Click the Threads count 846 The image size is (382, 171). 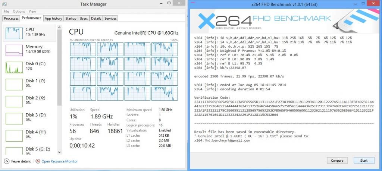[94, 131]
